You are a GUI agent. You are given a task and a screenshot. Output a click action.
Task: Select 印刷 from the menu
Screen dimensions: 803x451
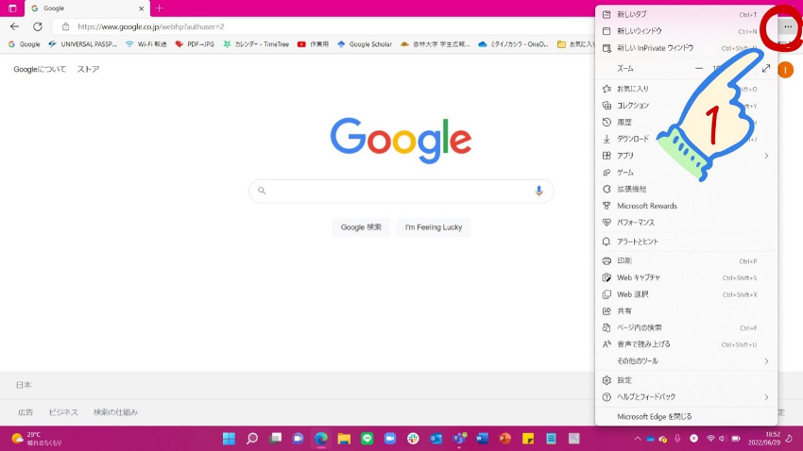click(686, 261)
